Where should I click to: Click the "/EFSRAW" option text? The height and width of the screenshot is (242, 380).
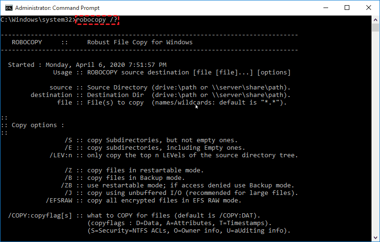(x=59, y=201)
